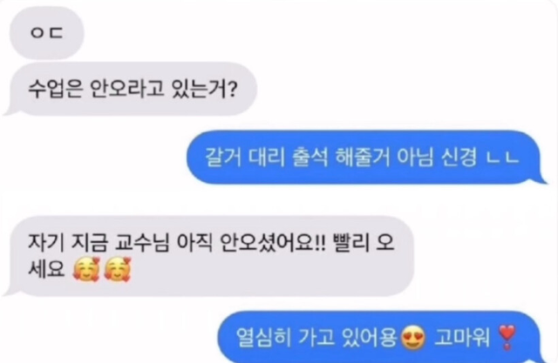
Task: Select the blue '갈거 대리 출석' message bubble
Action: click(x=366, y=157)
